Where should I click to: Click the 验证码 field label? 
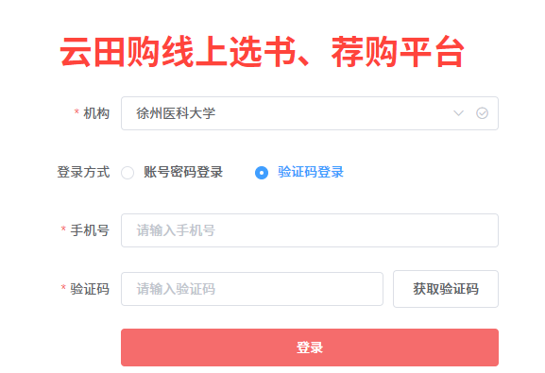point(90,289)
